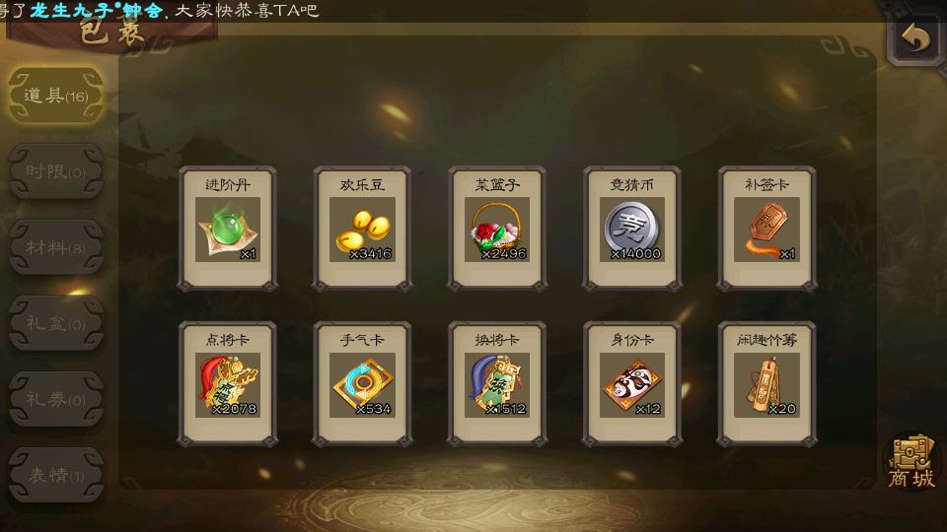
Task: Open the 礼盒(0) gift box tab
Action: tap(56, 323)
